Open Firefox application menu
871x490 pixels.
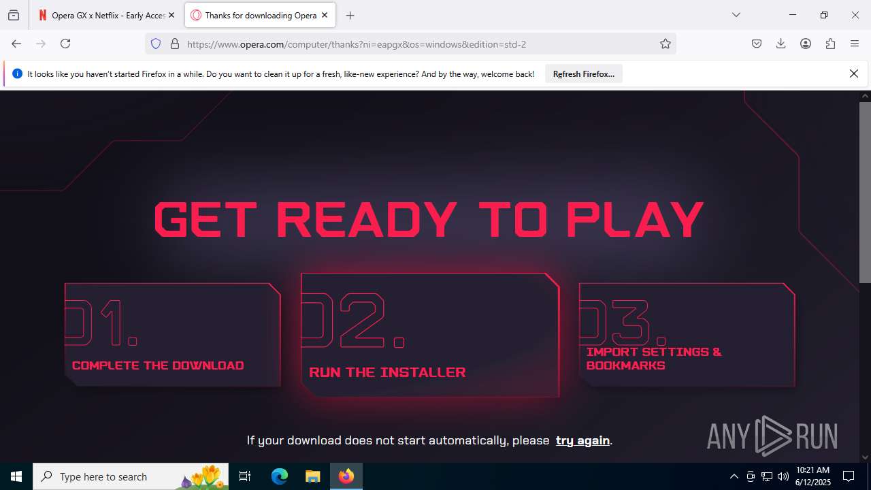point(855,44)
